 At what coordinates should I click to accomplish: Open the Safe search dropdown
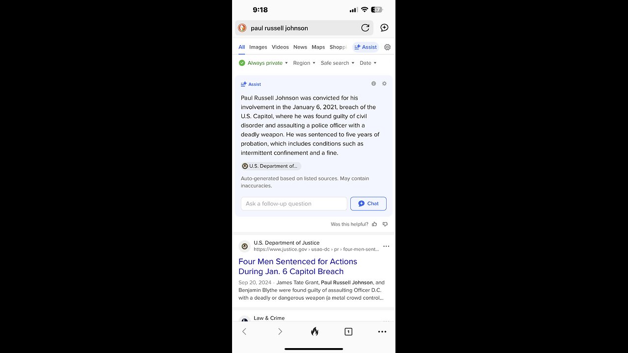click(338, 63)
